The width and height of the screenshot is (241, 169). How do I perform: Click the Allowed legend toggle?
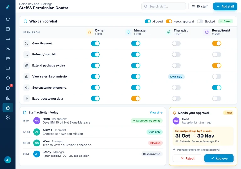tap(148, 21)
